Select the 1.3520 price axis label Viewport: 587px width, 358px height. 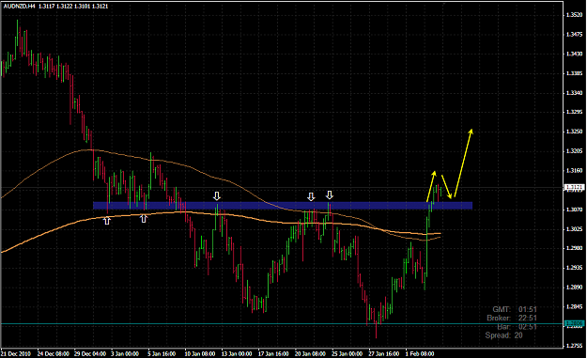(574, 15)
